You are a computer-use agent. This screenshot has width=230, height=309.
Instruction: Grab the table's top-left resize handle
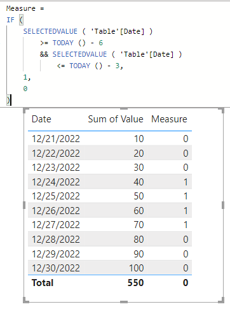pyautogui.click(x=25, y=110)
